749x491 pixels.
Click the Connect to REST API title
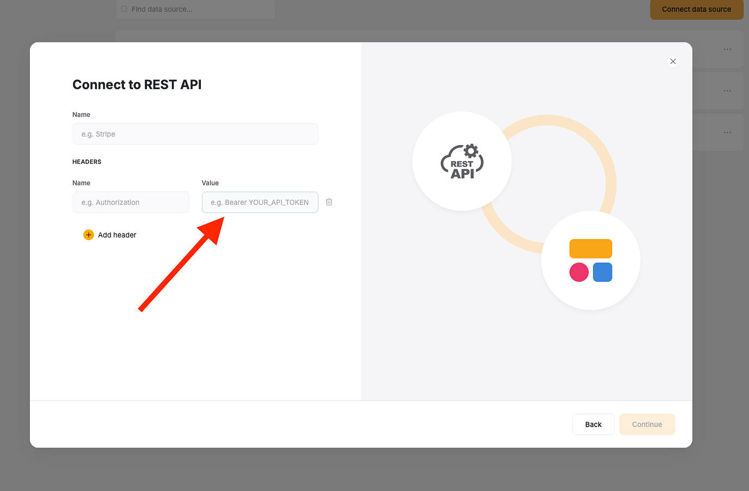137,85
